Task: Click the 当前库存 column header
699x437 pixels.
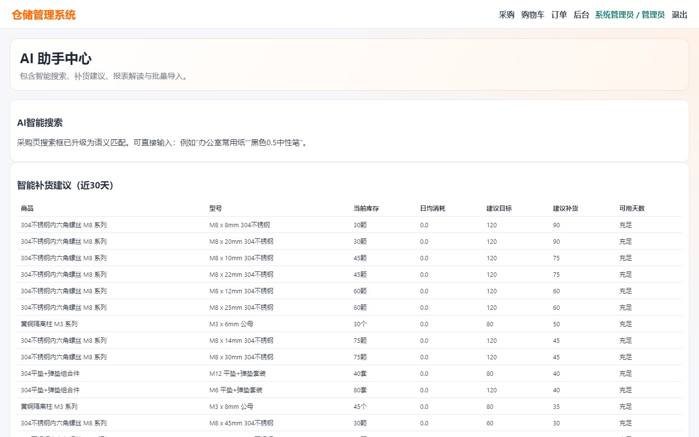Action: coord(366,208)
